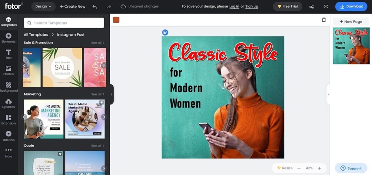372x175 pixels.
Task: Select Instagram Post breadcrumb
Action: (x=71, y=34)
